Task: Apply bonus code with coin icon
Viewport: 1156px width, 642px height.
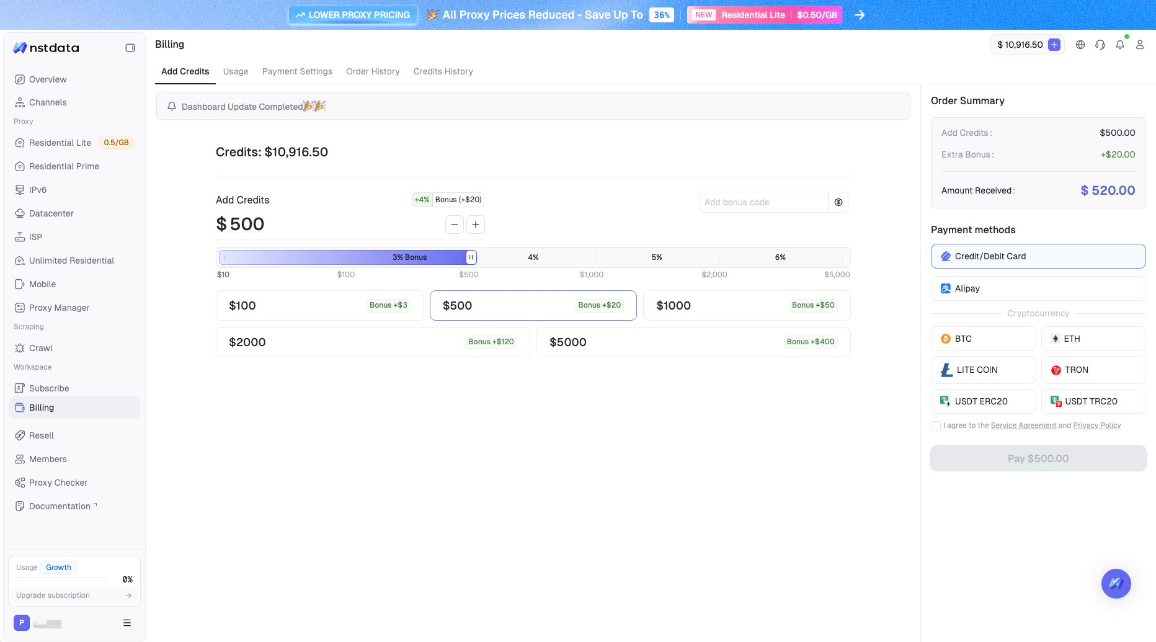Action: [x=838, y=202]
